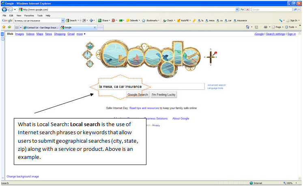Open the Images link on Google
Image resolution: width=303 pixels, height=186 pixels.
click(19, 34)
